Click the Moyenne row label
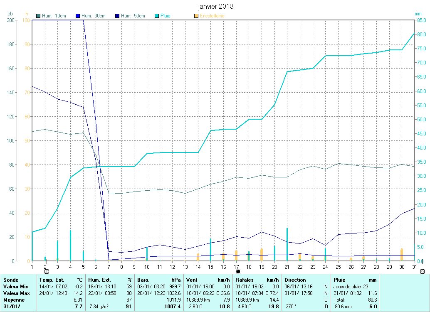 point(13,300)
